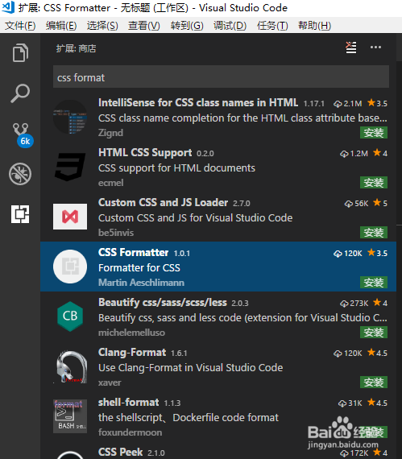Select Beautify css/sass/scss/less title
The width and height of the screenshot is (402, 459).
tap(163, 303)
